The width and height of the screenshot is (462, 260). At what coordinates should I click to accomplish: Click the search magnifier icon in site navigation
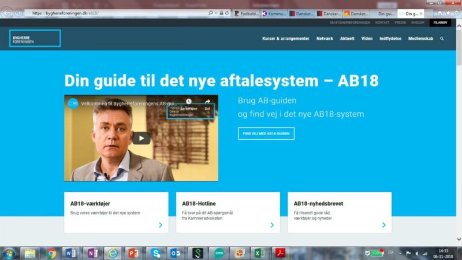tap(442, 39)
